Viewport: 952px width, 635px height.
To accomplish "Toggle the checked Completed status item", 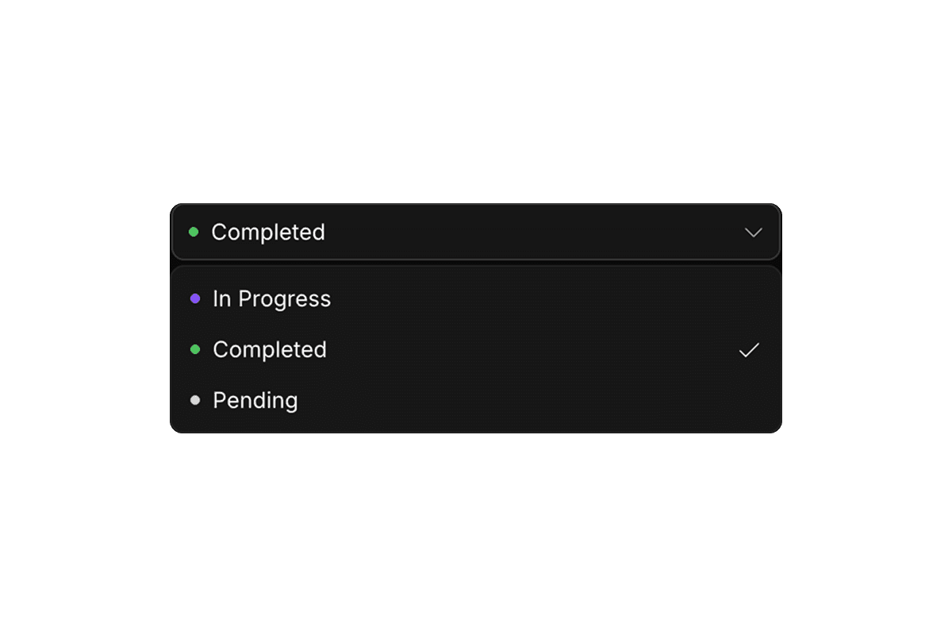I will coord(270,350).
